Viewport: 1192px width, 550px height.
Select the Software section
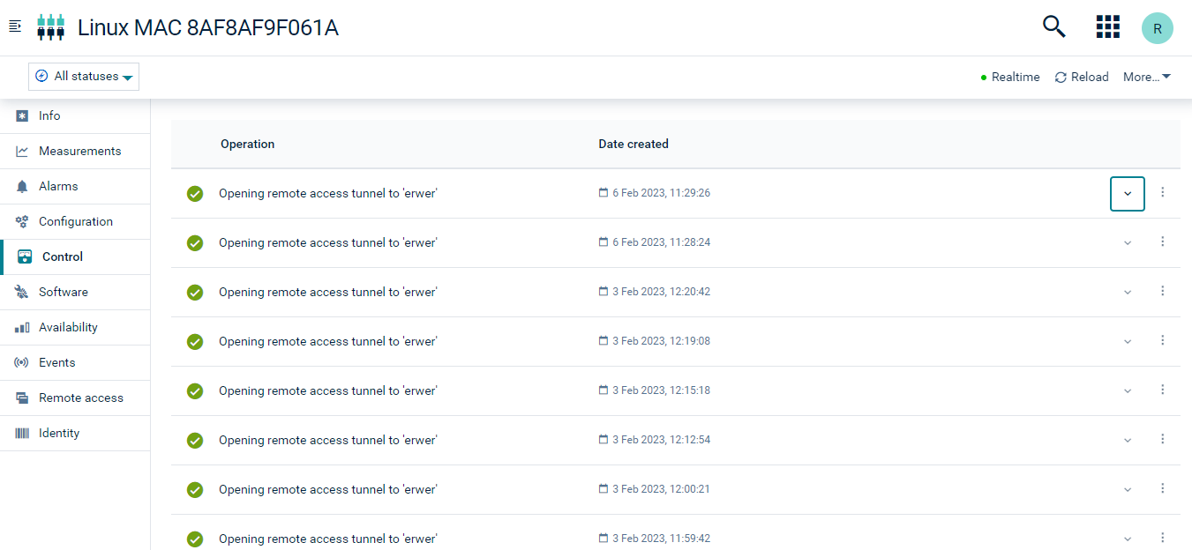(63, 292)
